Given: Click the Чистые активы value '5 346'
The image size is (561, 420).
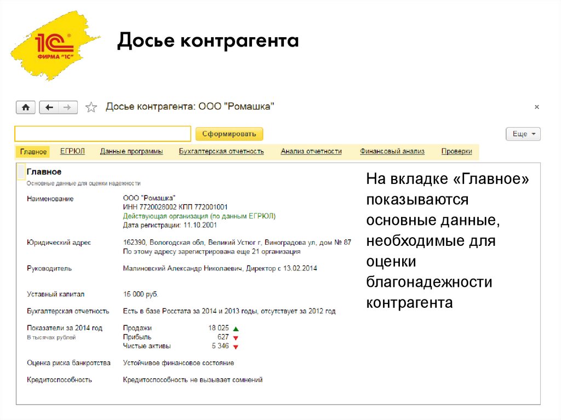Looking at the screenshot, I should coord(220,346).
